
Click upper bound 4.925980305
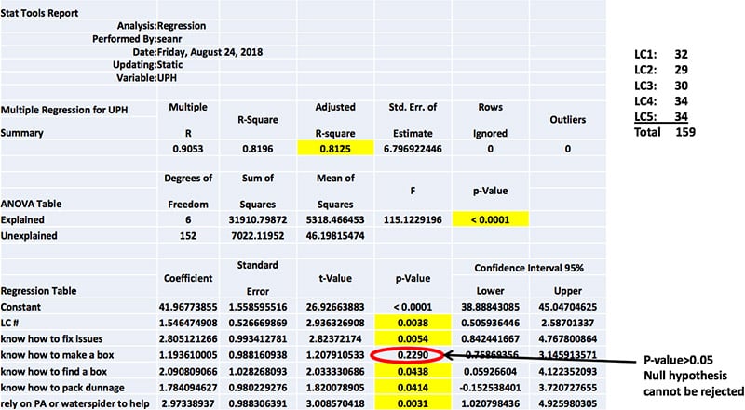click(568, 403)
